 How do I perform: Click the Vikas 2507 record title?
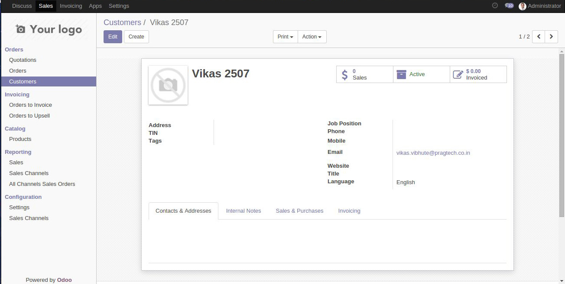tap(221, 73)
